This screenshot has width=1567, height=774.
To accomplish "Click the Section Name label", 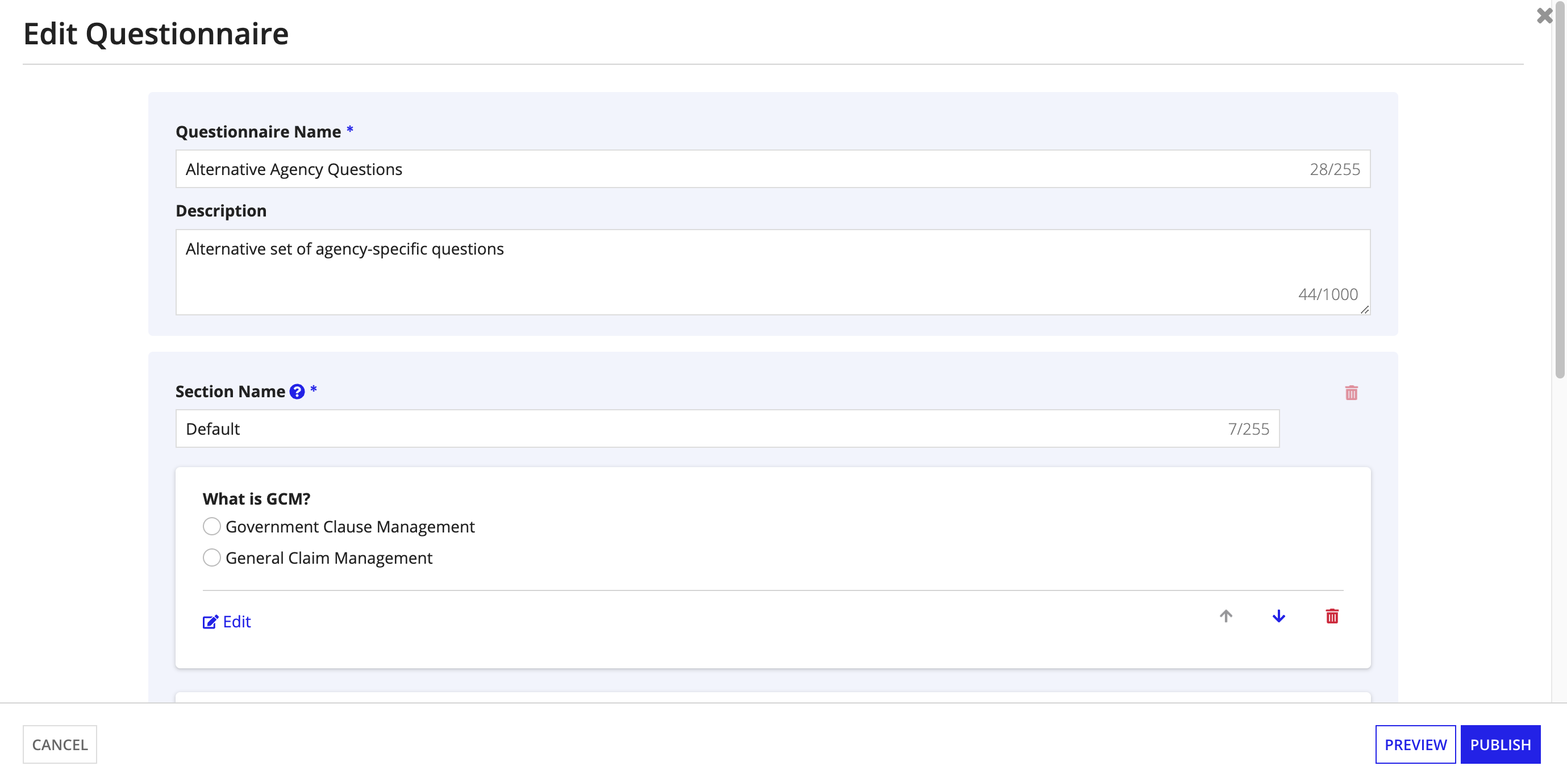I will click(x=230, y=391).
